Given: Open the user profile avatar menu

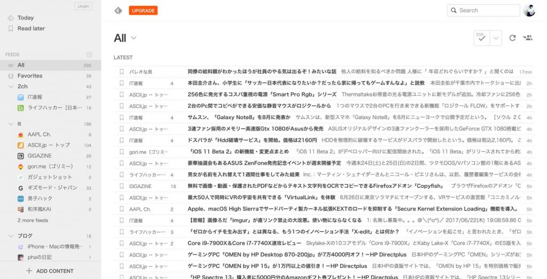Looking at the screenshot, I should tap(529, 11).
